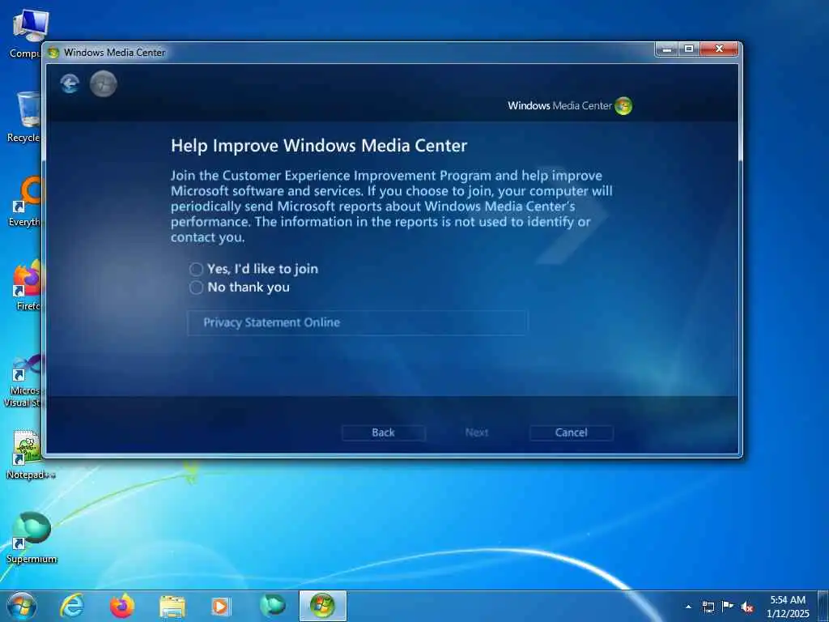Launch Internet Explorer from the taskbar
The image size is (829, 622).
72,606
